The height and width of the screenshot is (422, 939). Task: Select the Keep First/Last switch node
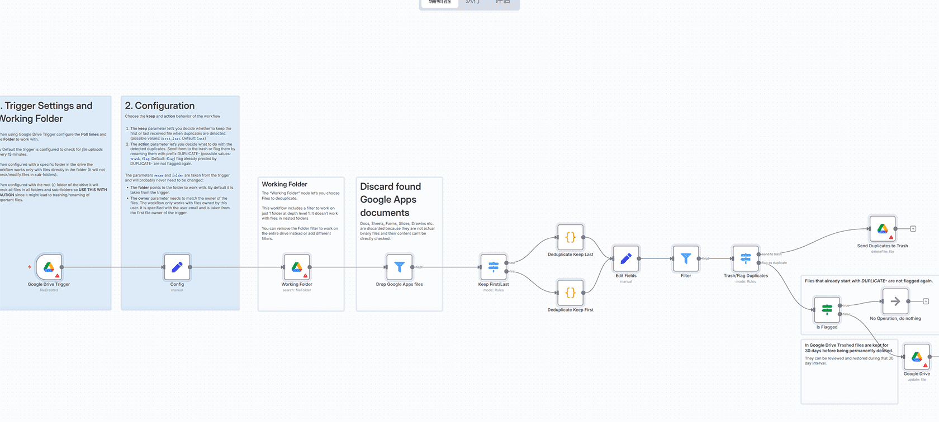494,267
